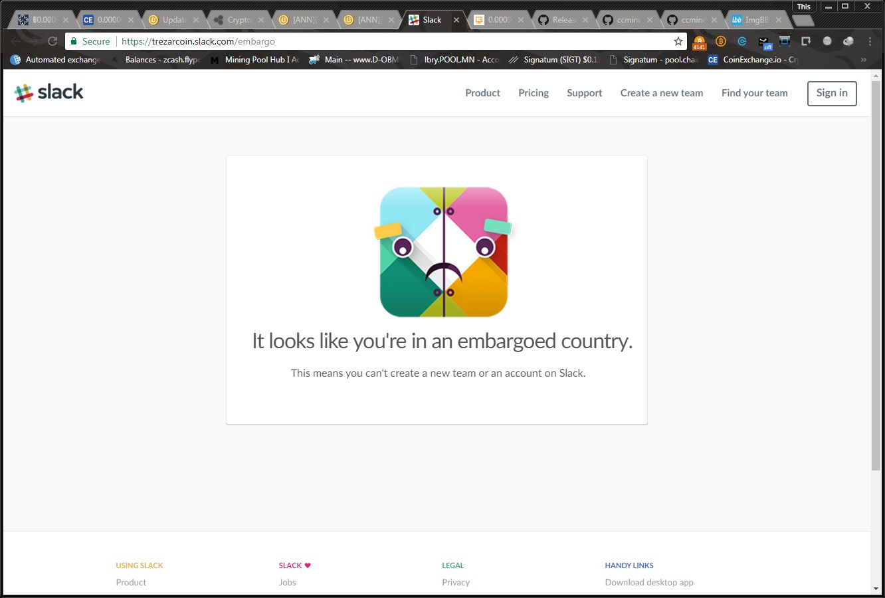Screen dimensions: 885x598
Task: Click the sad Slack embargo illustration
Action: pos(443,252)
